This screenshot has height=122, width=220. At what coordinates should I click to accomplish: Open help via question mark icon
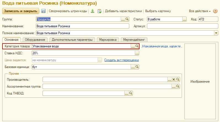(x=215, y=11)
